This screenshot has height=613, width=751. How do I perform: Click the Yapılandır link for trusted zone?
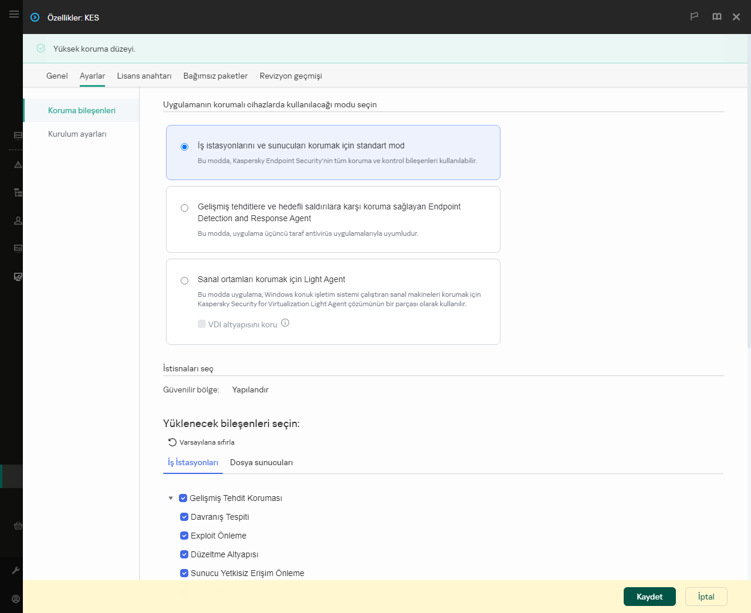(x=250, y=390)
